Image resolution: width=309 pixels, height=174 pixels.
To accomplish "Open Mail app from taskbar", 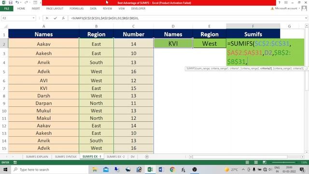I will [106, 170].
